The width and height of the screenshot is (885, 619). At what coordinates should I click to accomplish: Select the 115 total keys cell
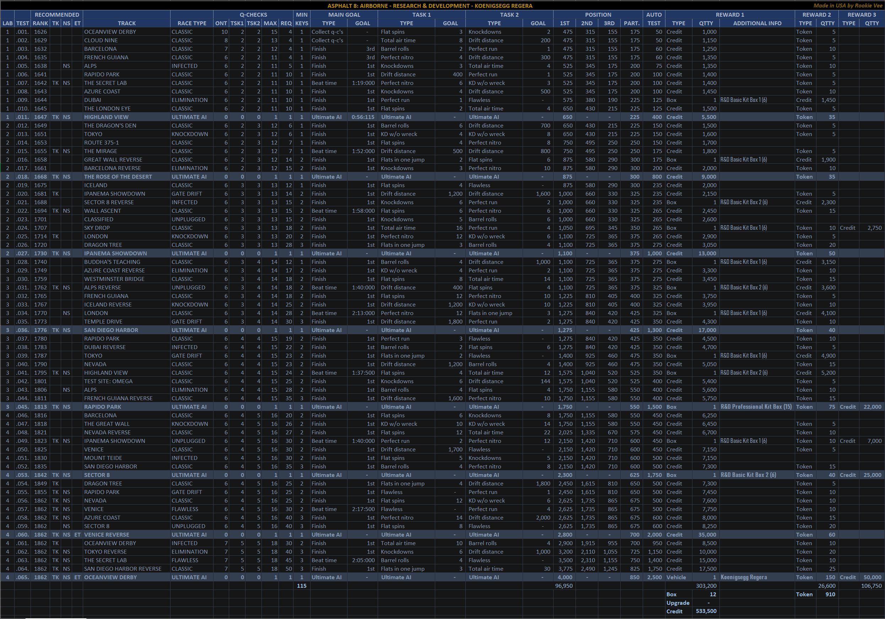click(301, 586)
